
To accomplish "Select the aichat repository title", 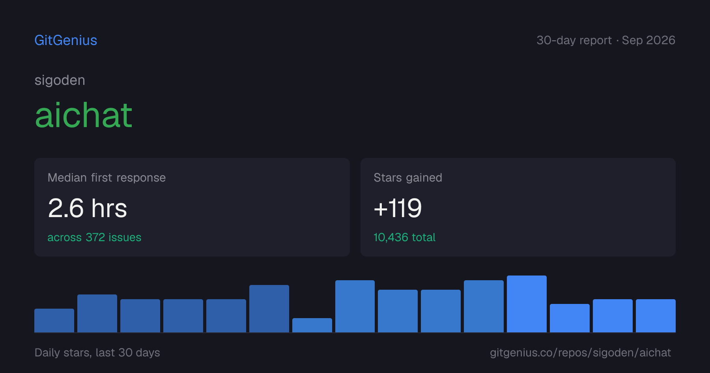I will point(84,115).
